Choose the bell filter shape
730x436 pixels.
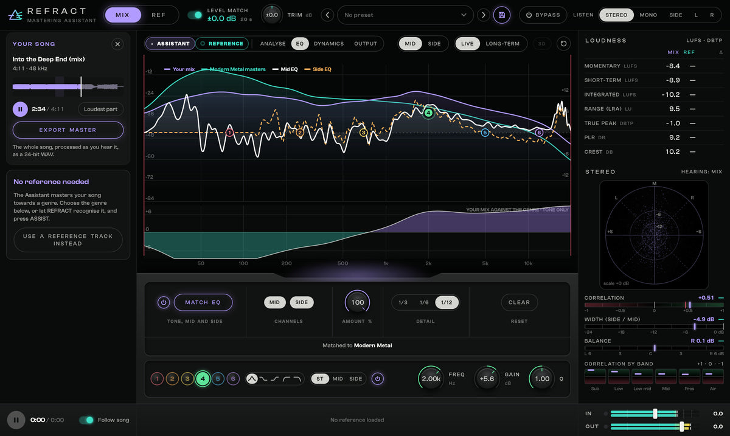coord(252,379)
